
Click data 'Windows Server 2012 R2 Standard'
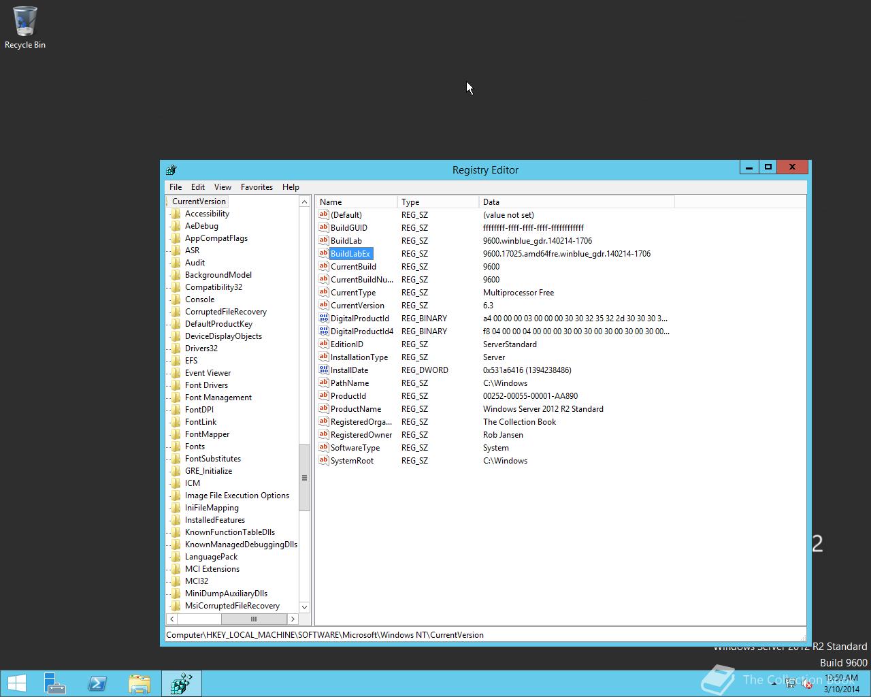pos(543,409)
